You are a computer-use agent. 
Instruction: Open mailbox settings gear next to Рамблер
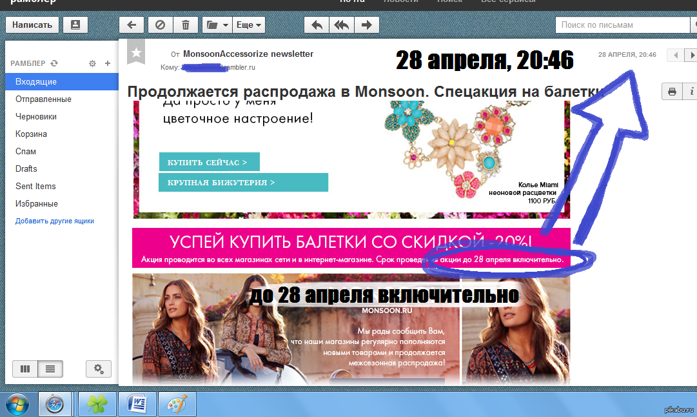92,63
